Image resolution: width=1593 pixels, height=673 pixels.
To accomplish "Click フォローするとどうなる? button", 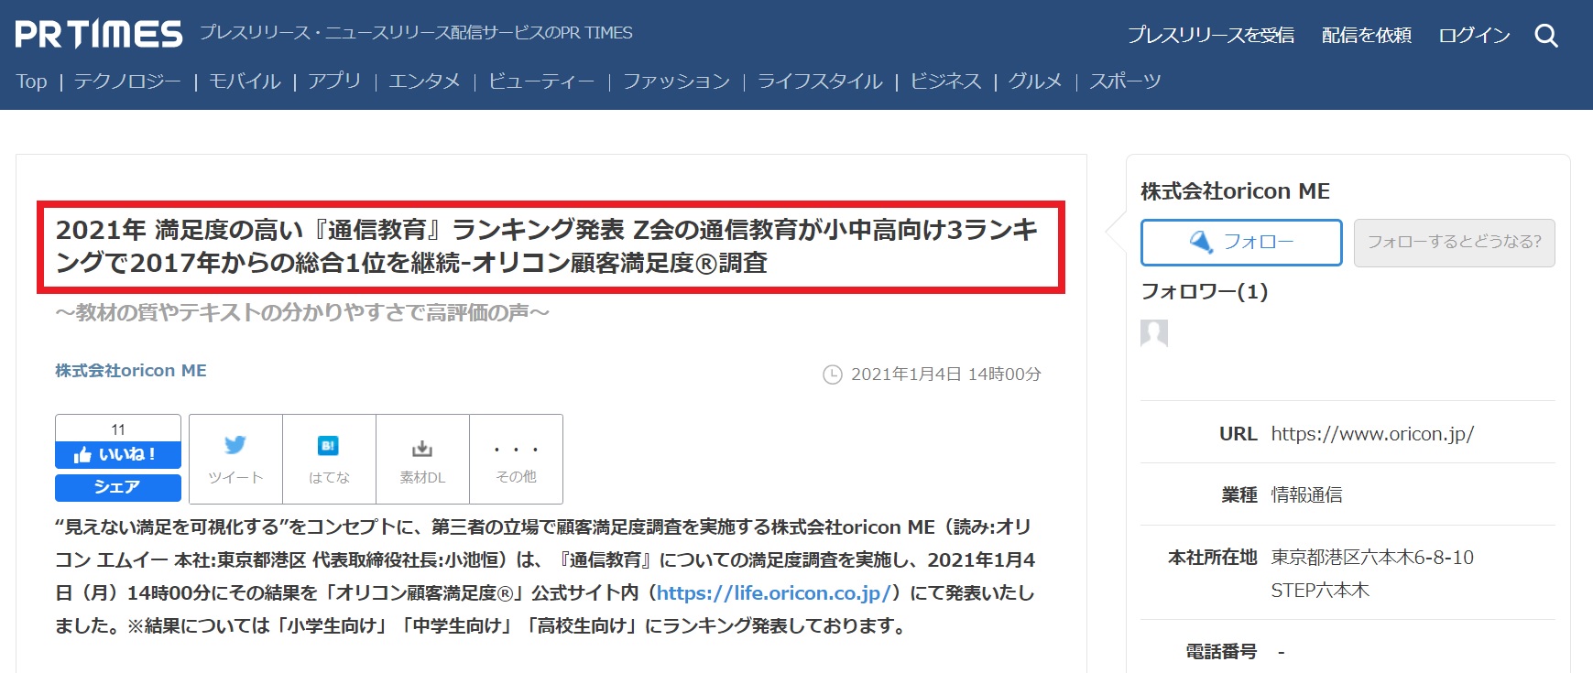I will pyautogui.click(x=1454, y=242).
